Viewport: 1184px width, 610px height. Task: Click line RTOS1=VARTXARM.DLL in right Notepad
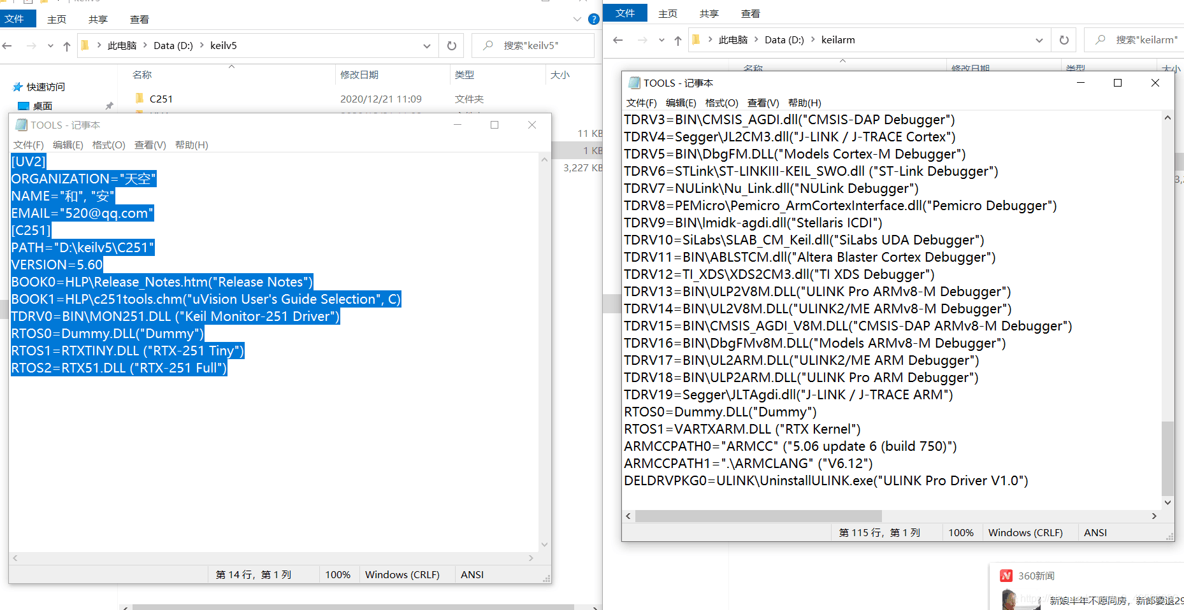(x=742, y=429)
